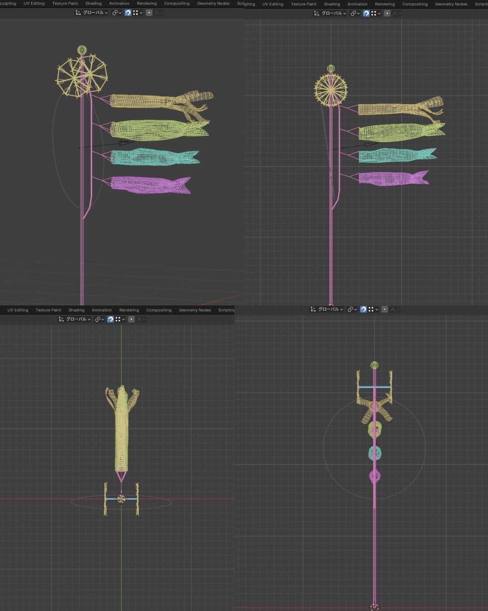
Task: Select the green ball atop pole in side-on view
Action: pos(331,68)
